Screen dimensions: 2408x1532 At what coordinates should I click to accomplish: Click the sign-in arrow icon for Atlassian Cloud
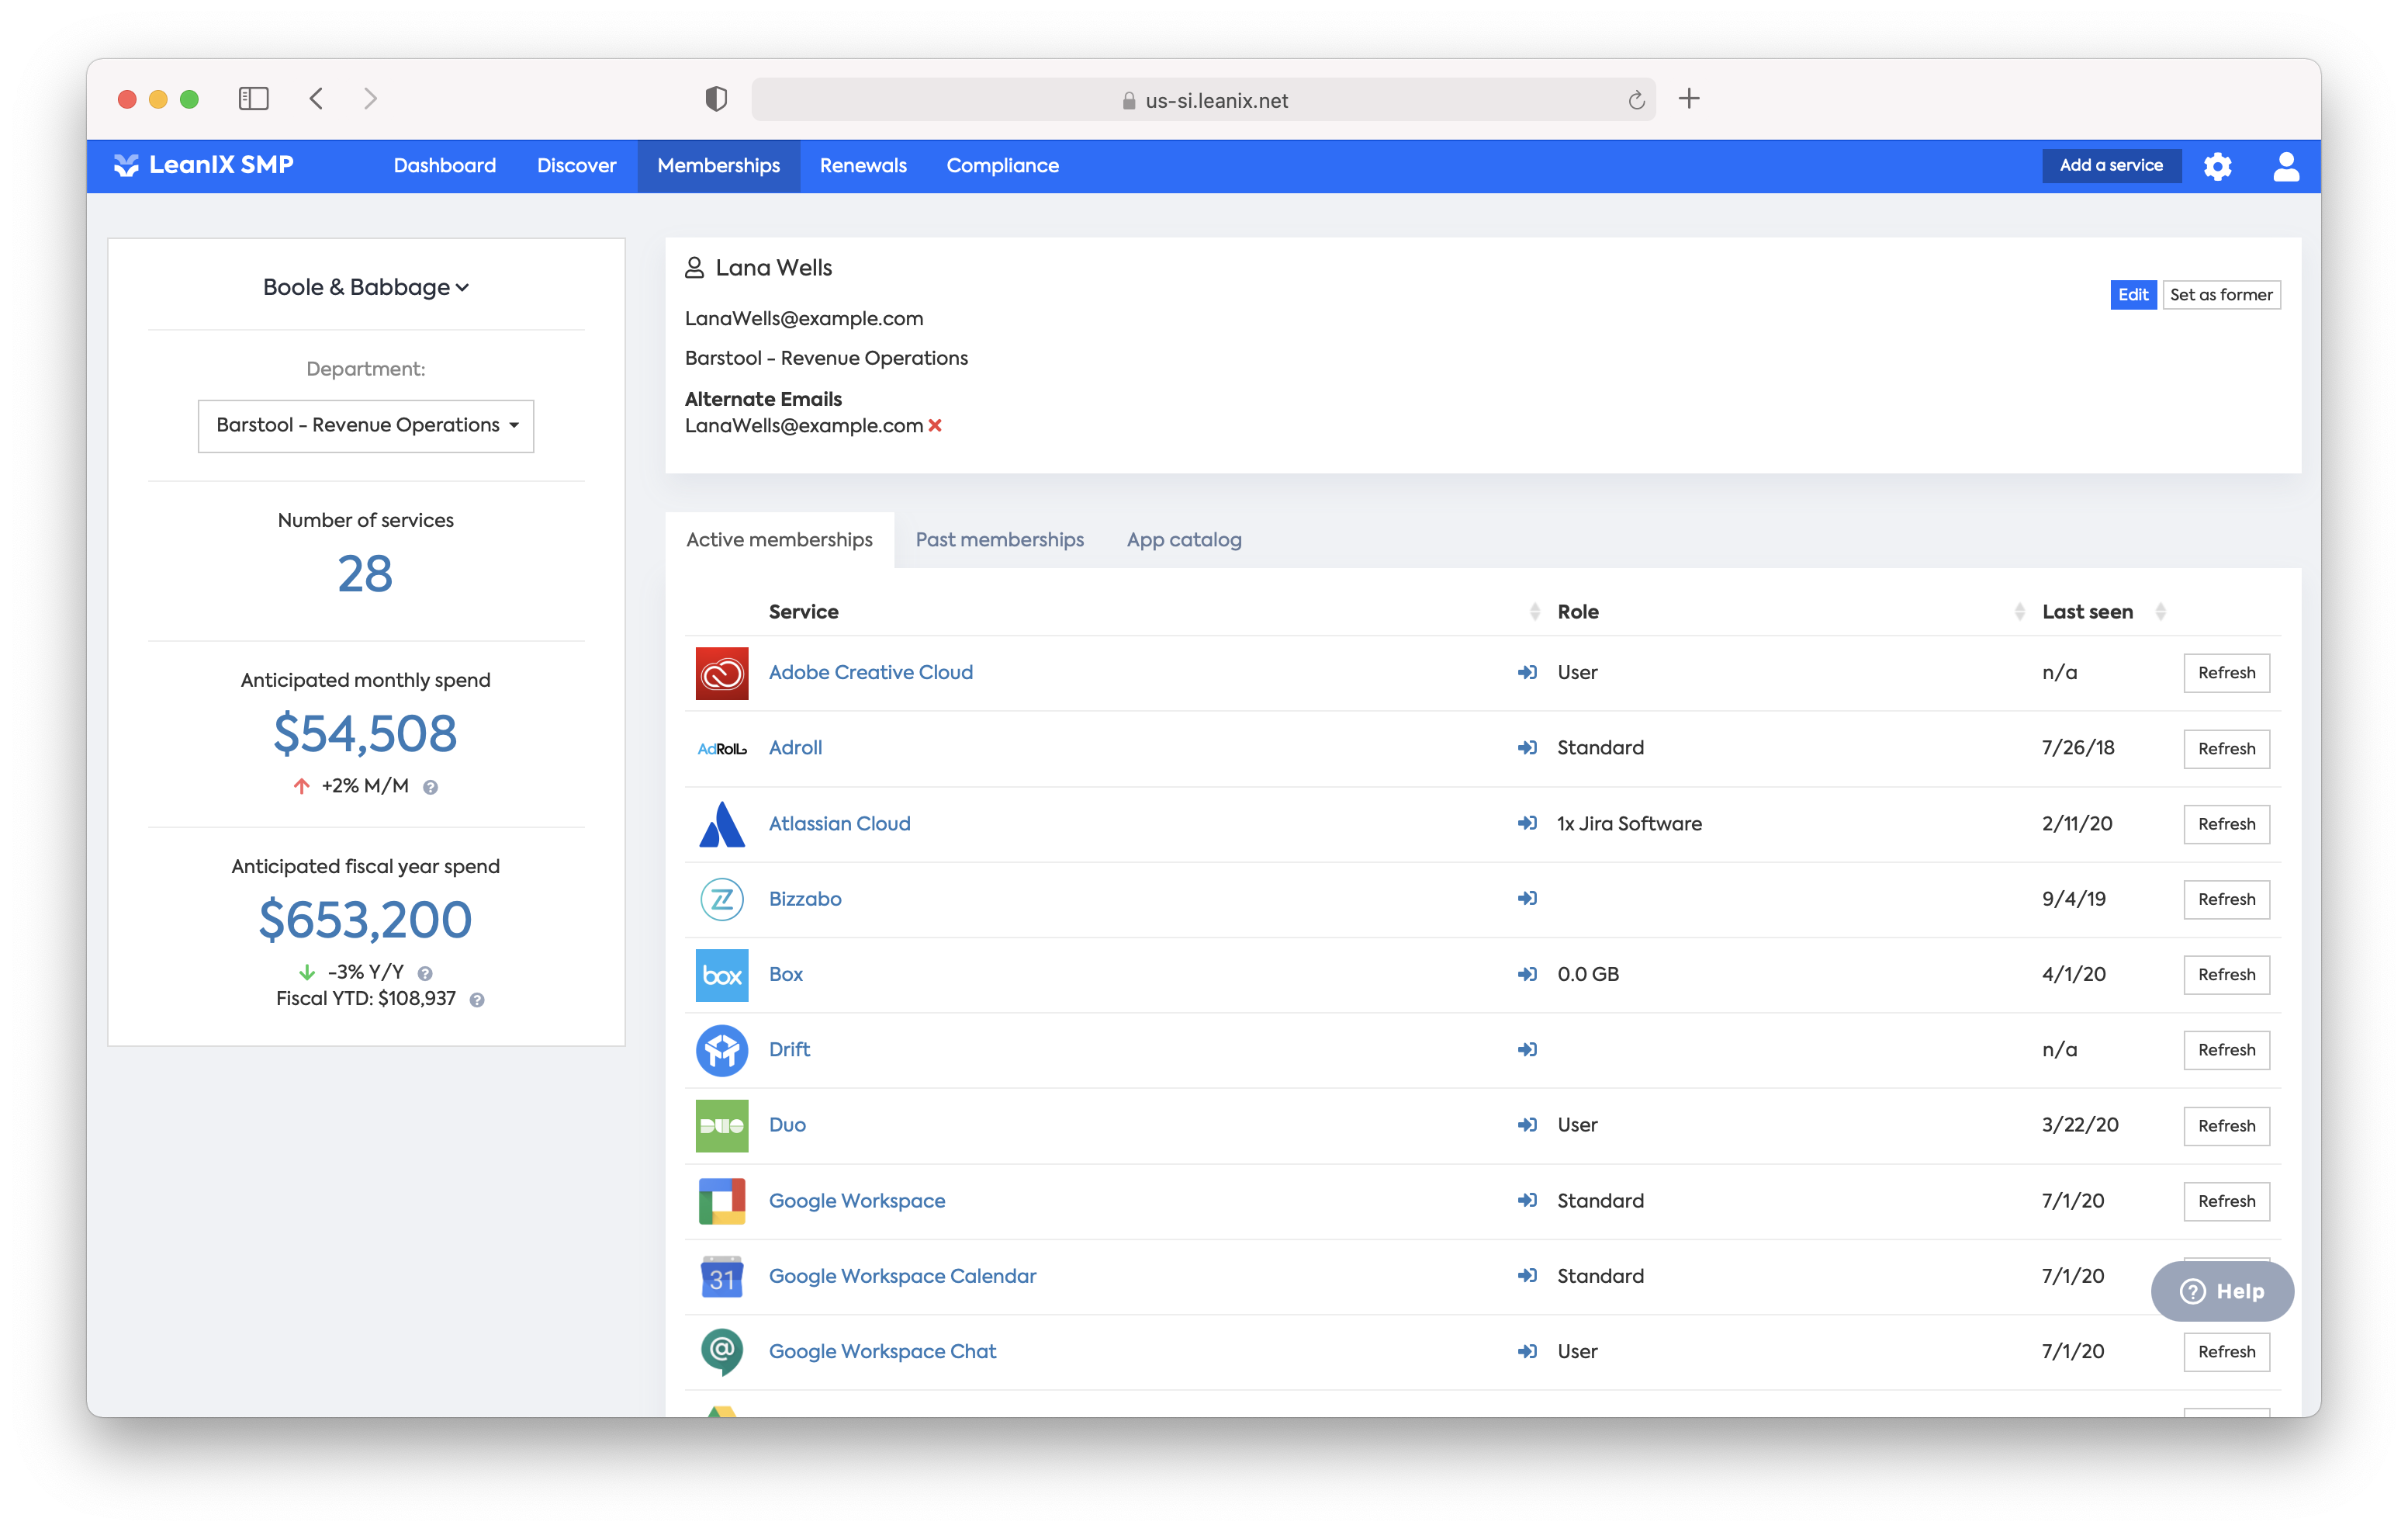(1526, 823)
